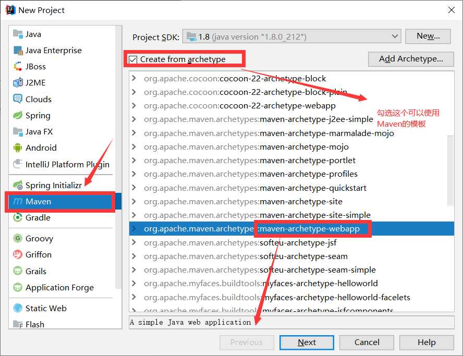Click the Griffon red icon
The height and width of the screenshot is (356, 463).
click(x=18, y=254)
